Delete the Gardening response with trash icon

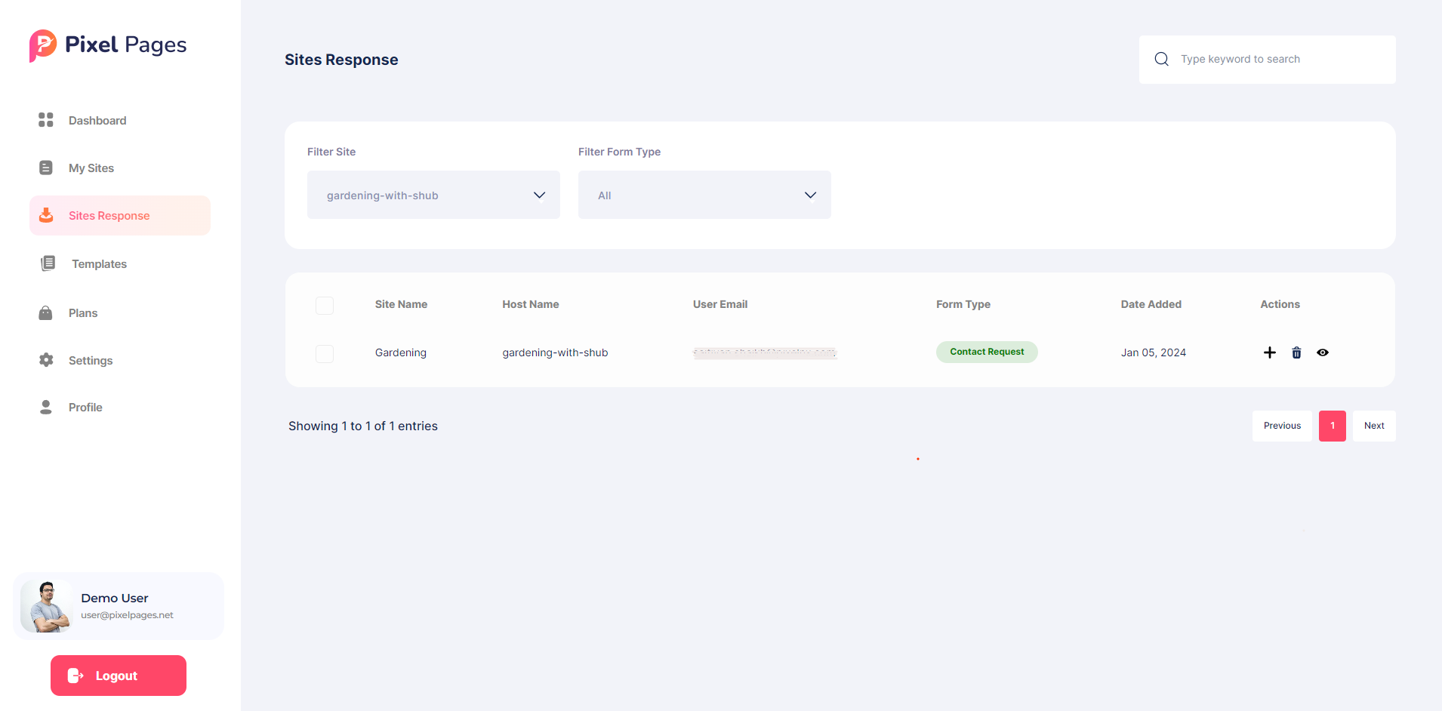point(1296,352)
